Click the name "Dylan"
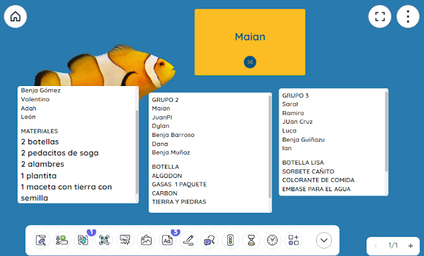Viewport: 424px width, 256px height. point(160,126)
